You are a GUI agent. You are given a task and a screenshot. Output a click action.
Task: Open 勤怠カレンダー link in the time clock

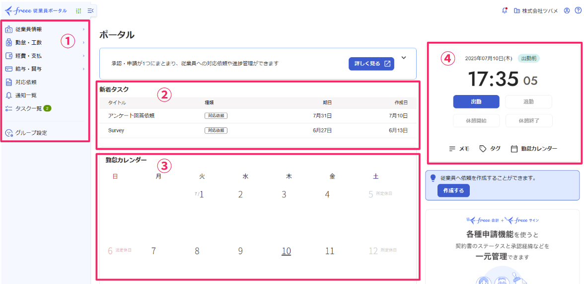coord(534,149)
